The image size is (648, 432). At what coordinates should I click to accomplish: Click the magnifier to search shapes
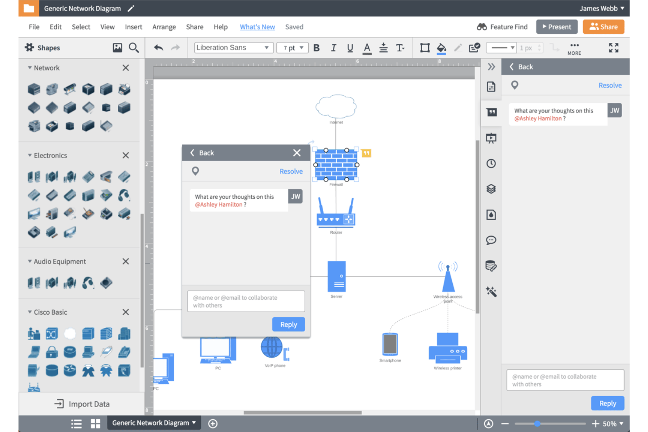134,48
